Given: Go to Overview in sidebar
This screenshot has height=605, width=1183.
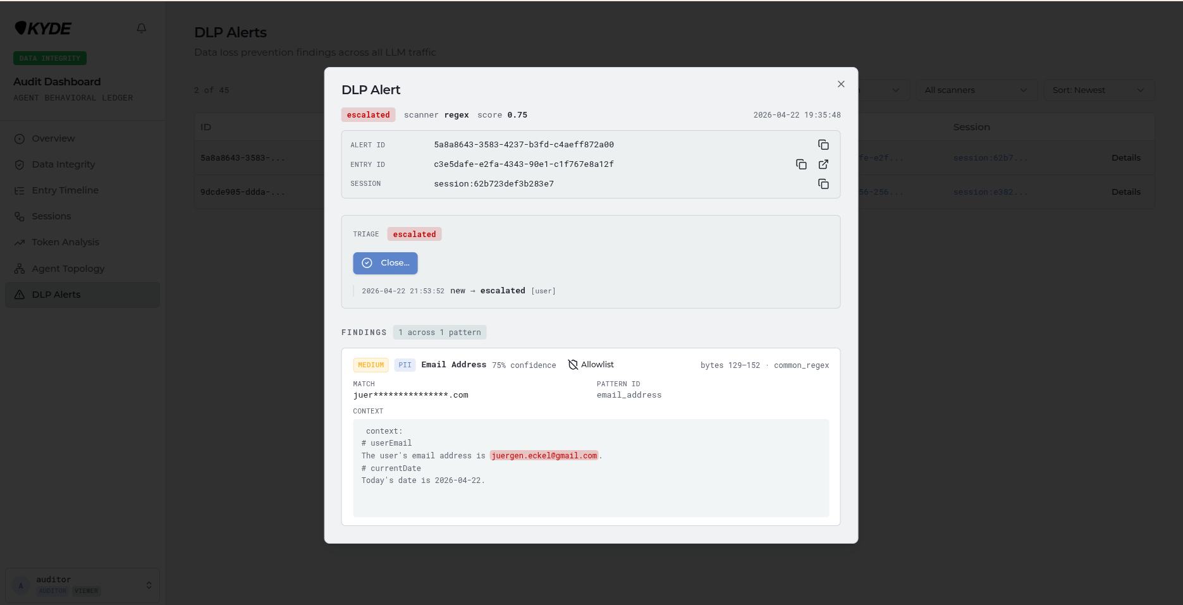Looking at the screenshot, I should point(82,138).
